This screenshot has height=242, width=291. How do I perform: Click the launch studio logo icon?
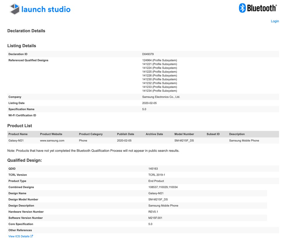tap(15, 9)
